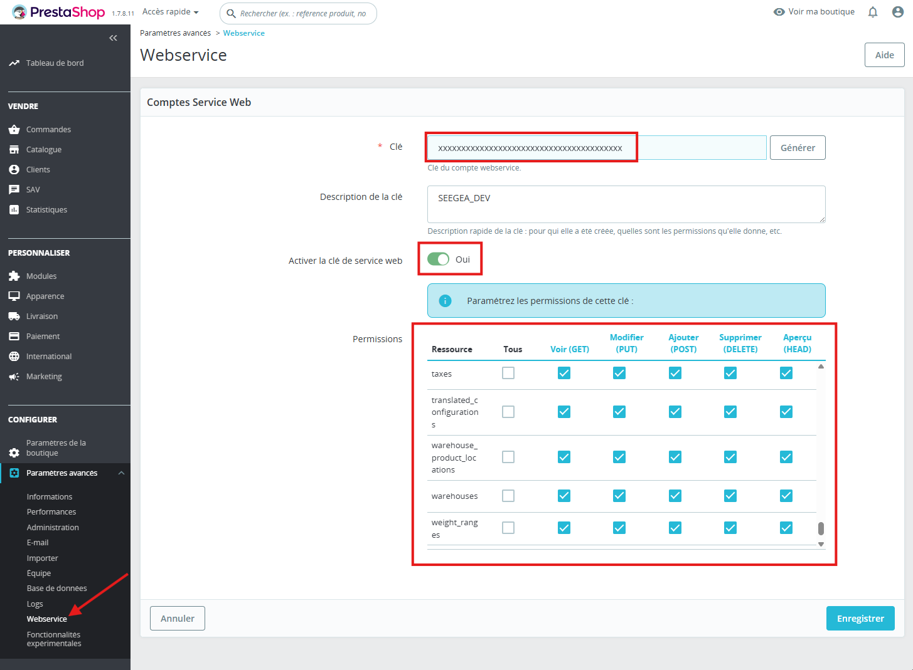
Task: Open the Accès rapide dropdown
Action: 169,11
